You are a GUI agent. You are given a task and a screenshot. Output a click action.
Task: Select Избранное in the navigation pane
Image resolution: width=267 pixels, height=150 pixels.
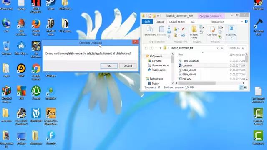tap(156, 56)
